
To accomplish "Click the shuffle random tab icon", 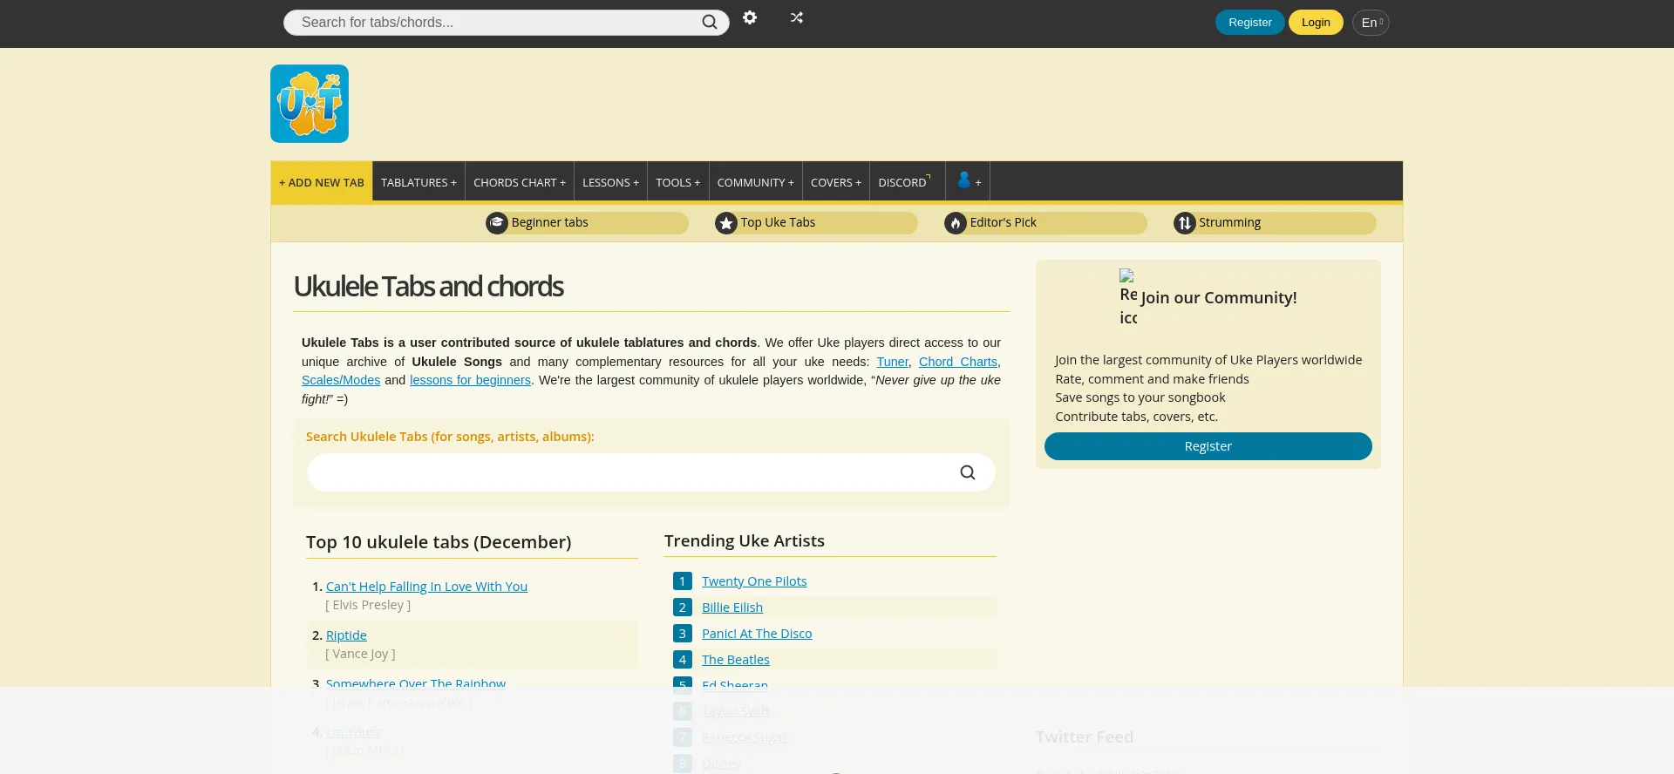I will 797,17.
